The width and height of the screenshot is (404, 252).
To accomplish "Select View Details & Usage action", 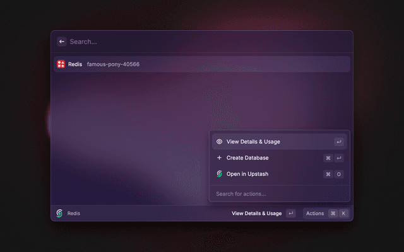I will pyautogui.click(x=253, y=142).
